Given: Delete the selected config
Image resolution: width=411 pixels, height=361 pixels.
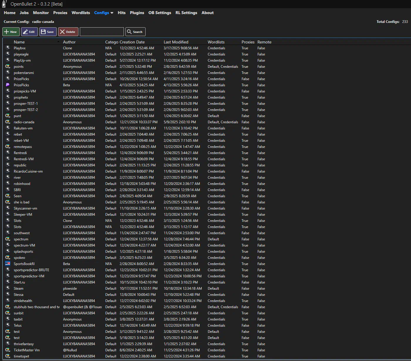Looking at the screenshot, I should pos(68,32).
